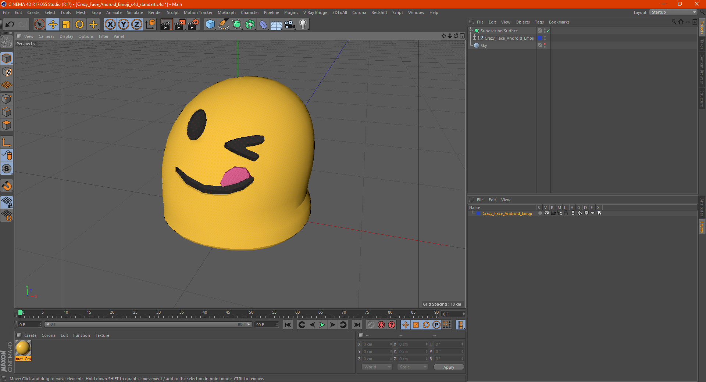Switch to Texture mode in left sidebar

[7, 72]
